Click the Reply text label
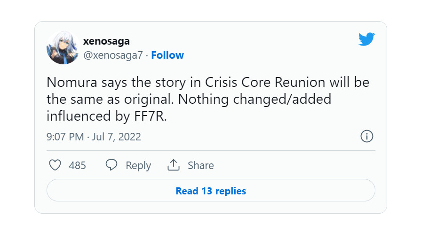Screen dimensions: 429x239 pos(138,165)
